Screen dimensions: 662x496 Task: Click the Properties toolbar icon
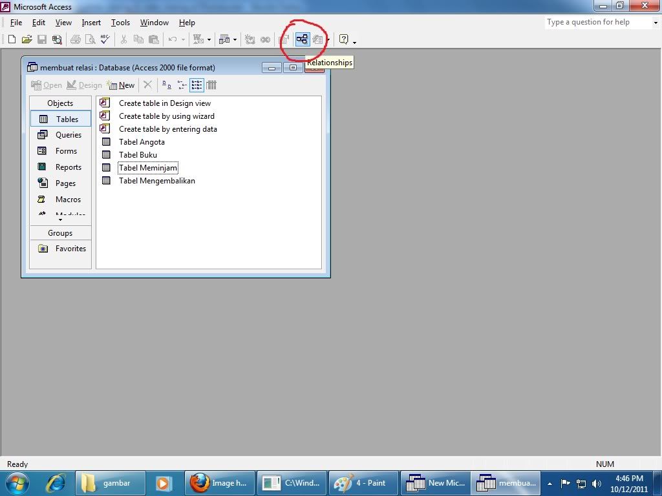(284, 39)
